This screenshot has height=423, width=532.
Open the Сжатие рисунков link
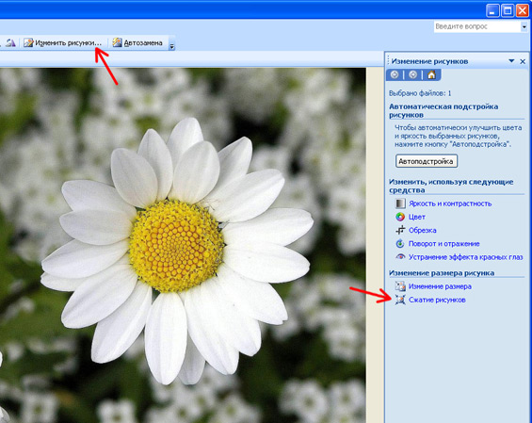click(x=437, y=300)
